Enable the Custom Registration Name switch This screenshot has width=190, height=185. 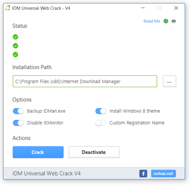point(101,123)
